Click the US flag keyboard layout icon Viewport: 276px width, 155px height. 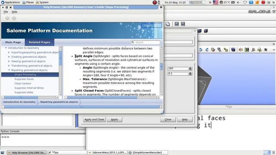pyautogui.click(x=216, y=2)
